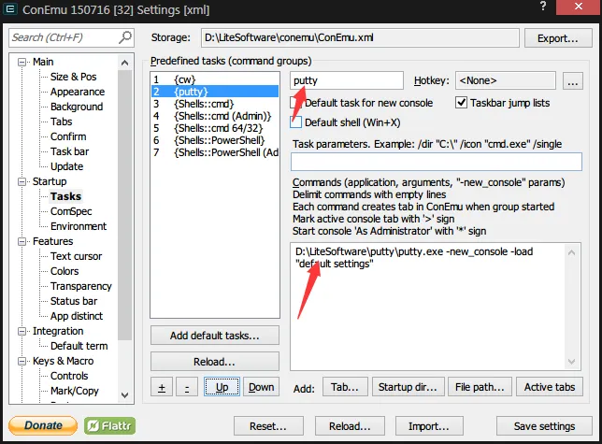The width and height of the screenshot is (602, 444).
Task: Click Startup dir... button
Action: 408,387
